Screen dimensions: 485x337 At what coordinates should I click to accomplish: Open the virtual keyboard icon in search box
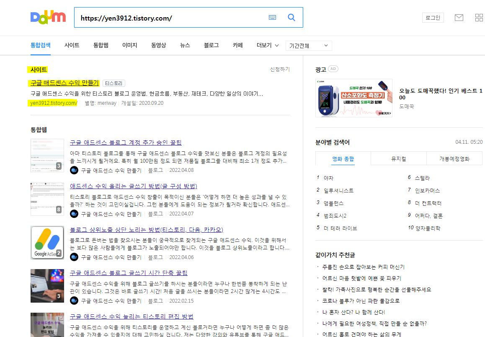point(273,17)
